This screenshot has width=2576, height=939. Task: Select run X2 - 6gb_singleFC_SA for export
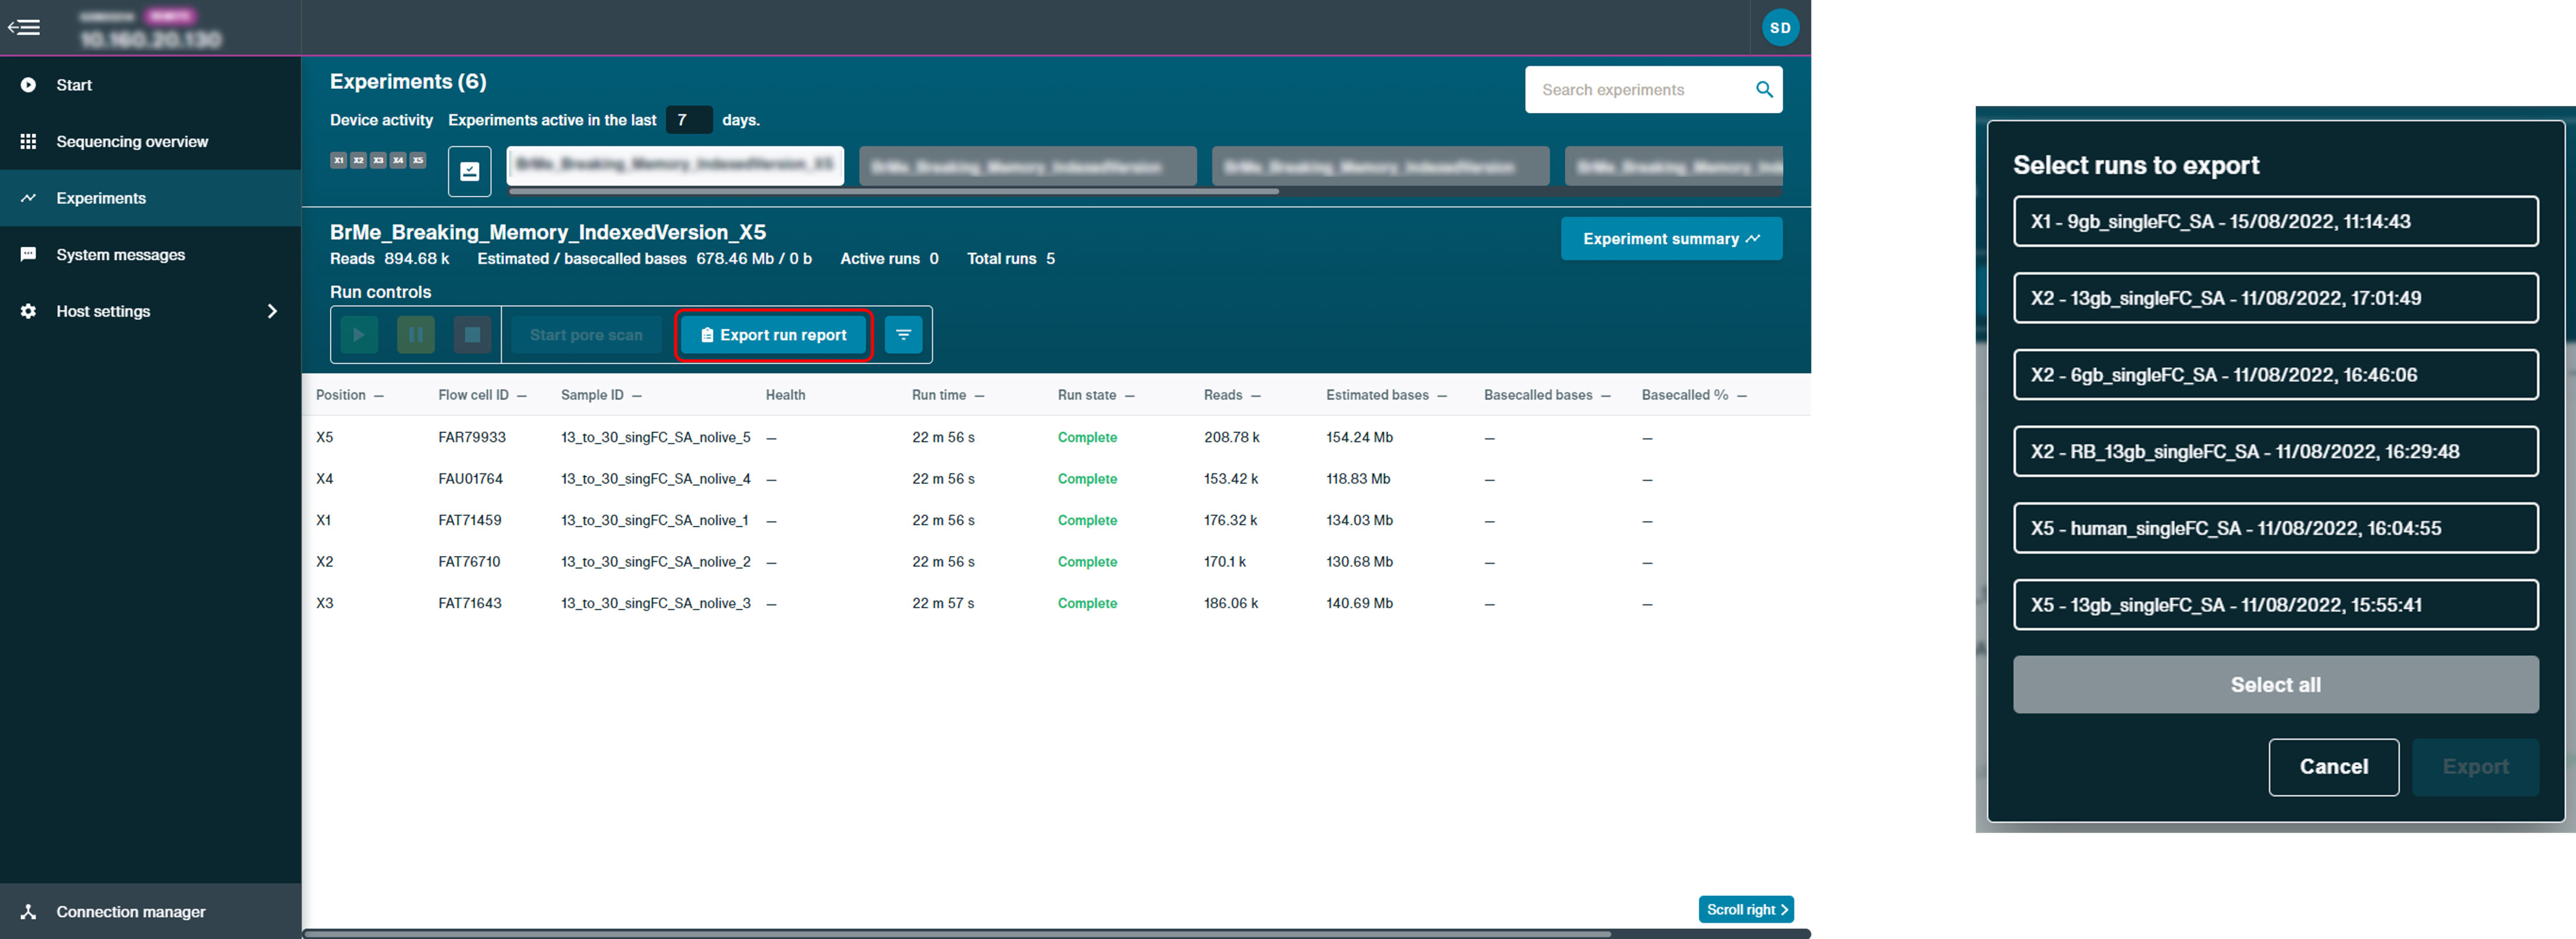pyautogui.click(x=2275, y=375)
